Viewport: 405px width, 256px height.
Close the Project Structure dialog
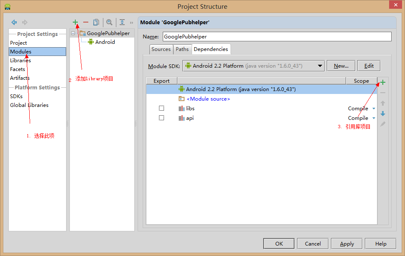click(396, 5)
